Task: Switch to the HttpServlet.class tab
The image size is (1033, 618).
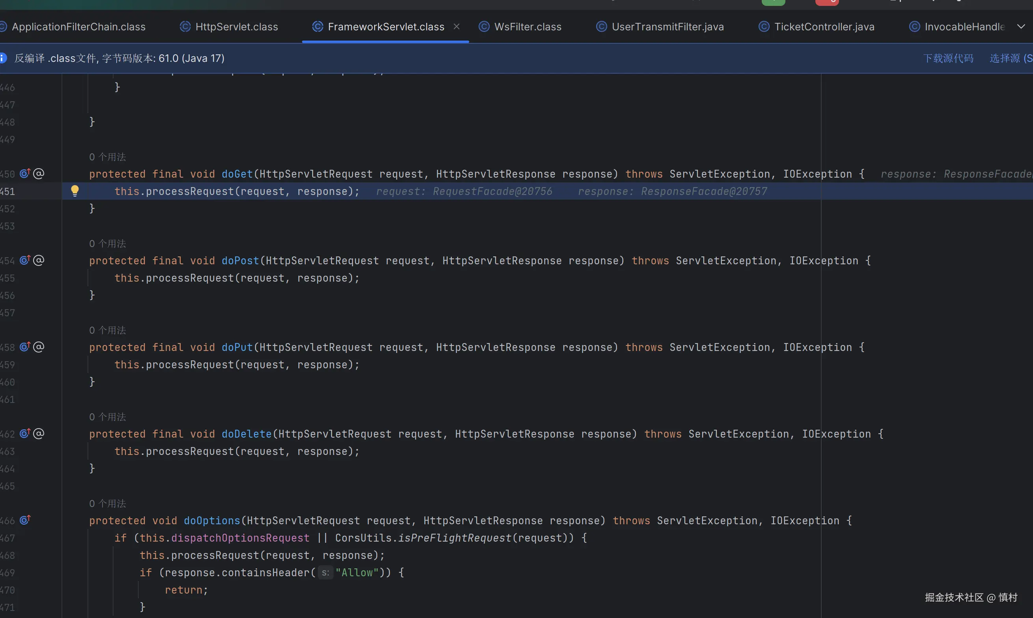Action: point(236,27)
